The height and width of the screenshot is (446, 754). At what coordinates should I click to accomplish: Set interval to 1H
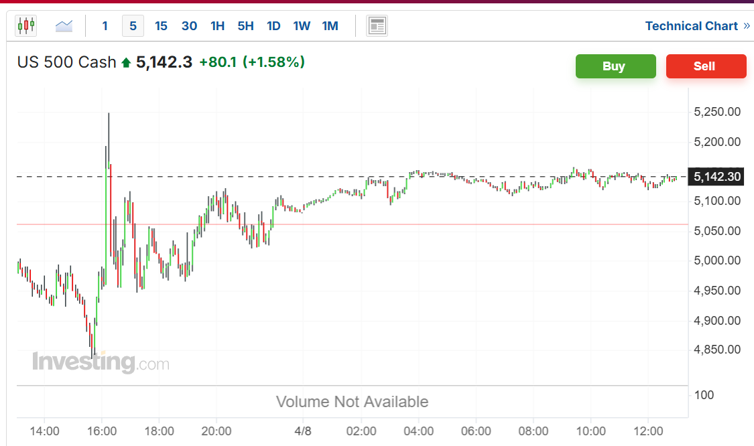(x=217, y=26)
